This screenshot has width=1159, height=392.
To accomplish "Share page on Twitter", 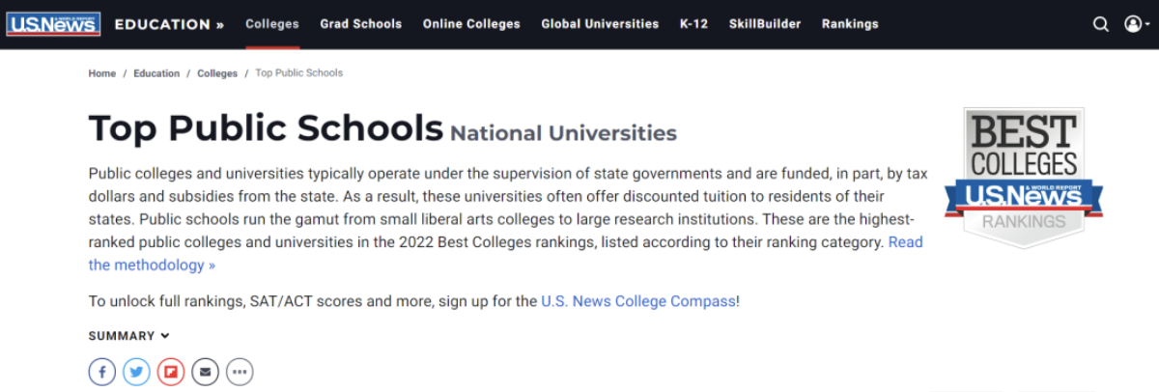I will (x=136, y=371).
